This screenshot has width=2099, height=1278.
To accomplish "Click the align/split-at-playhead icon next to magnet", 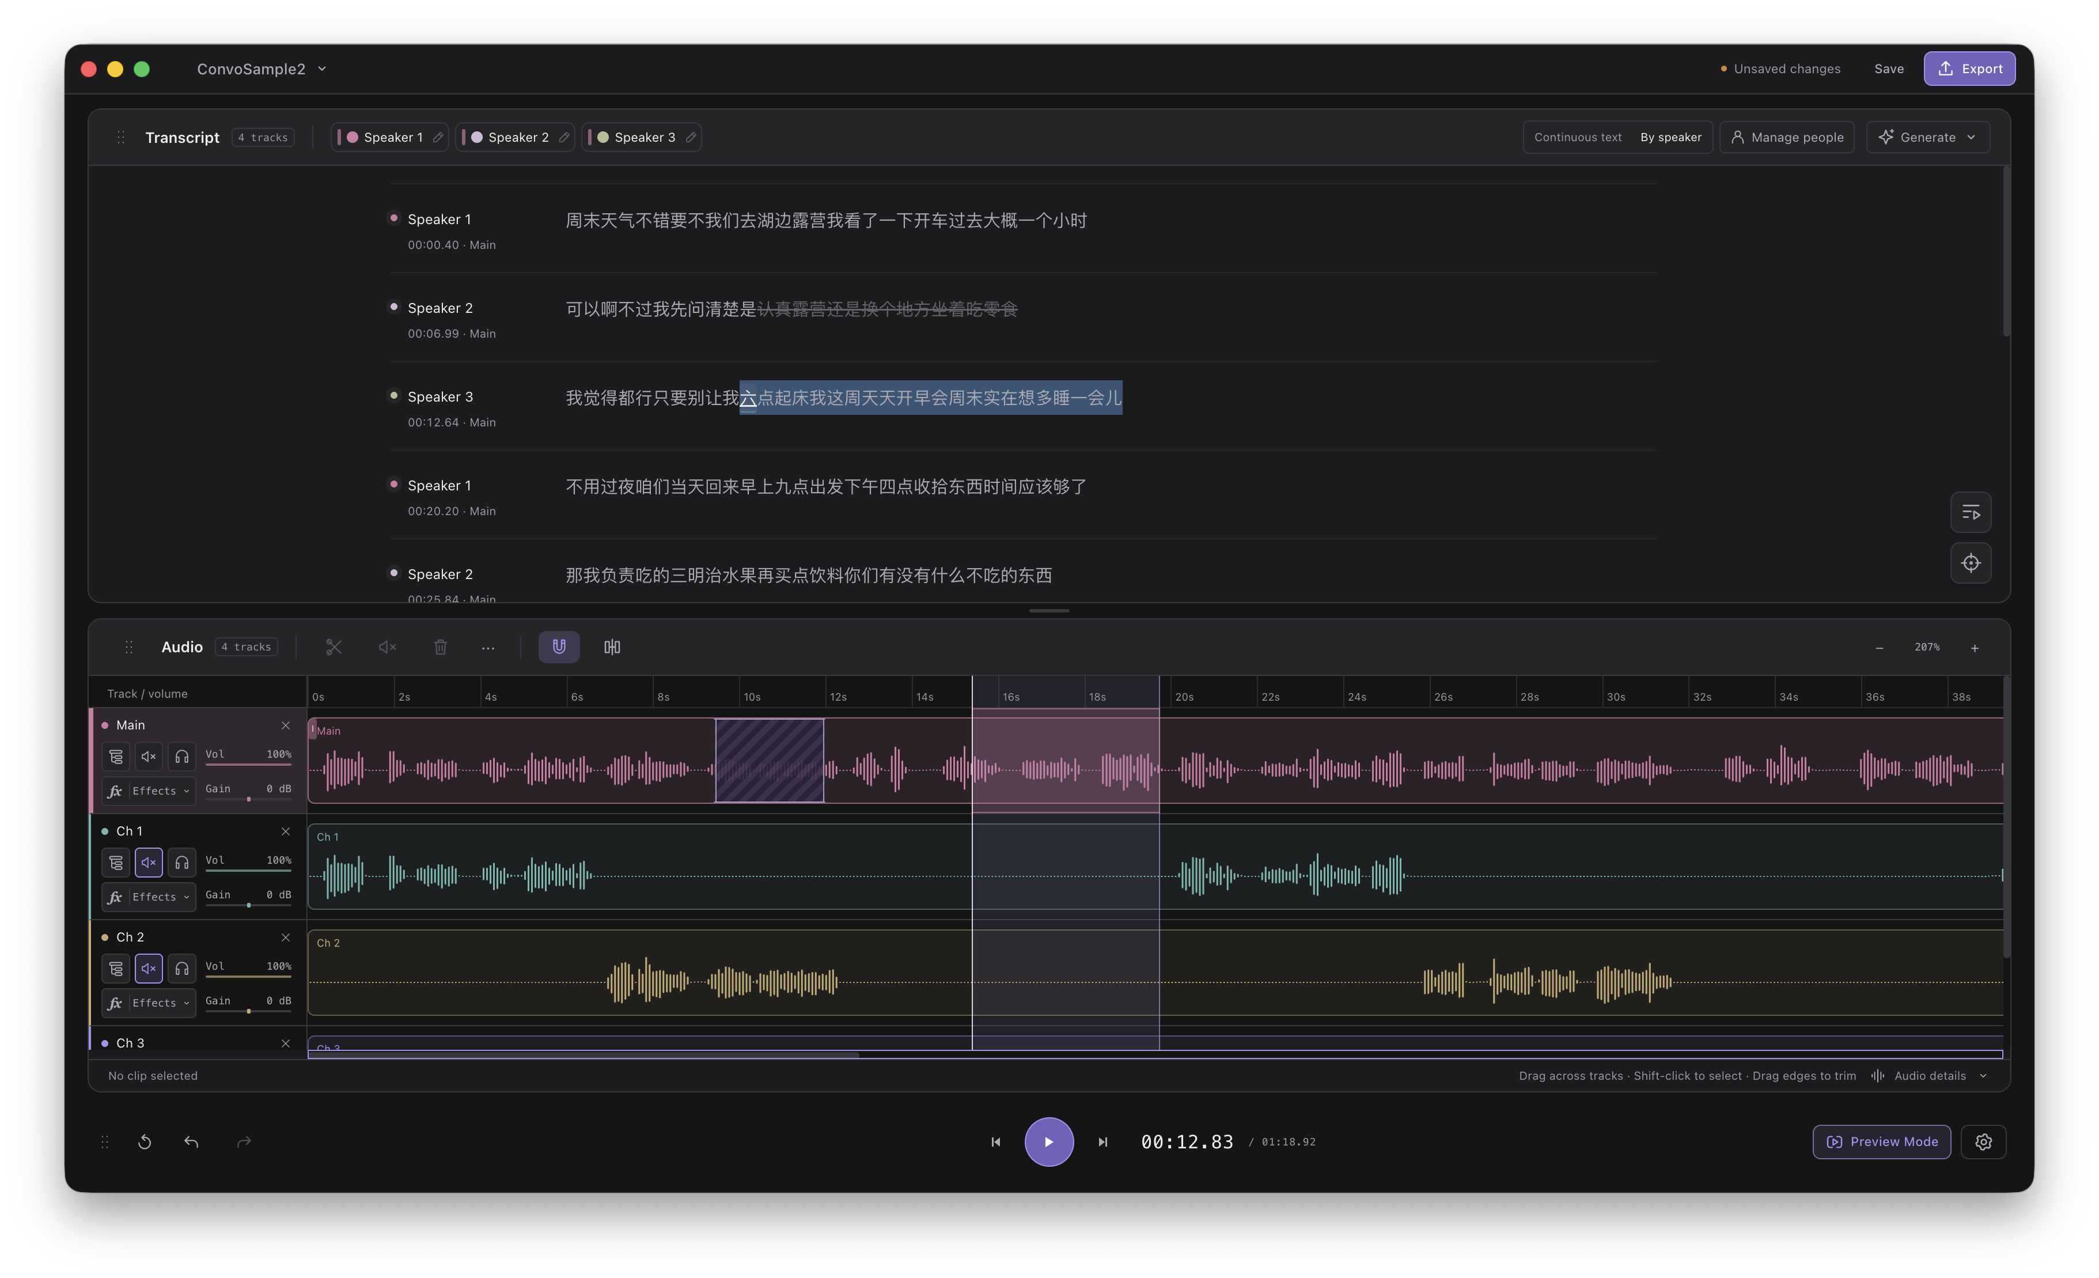I will tap(612, 648).
